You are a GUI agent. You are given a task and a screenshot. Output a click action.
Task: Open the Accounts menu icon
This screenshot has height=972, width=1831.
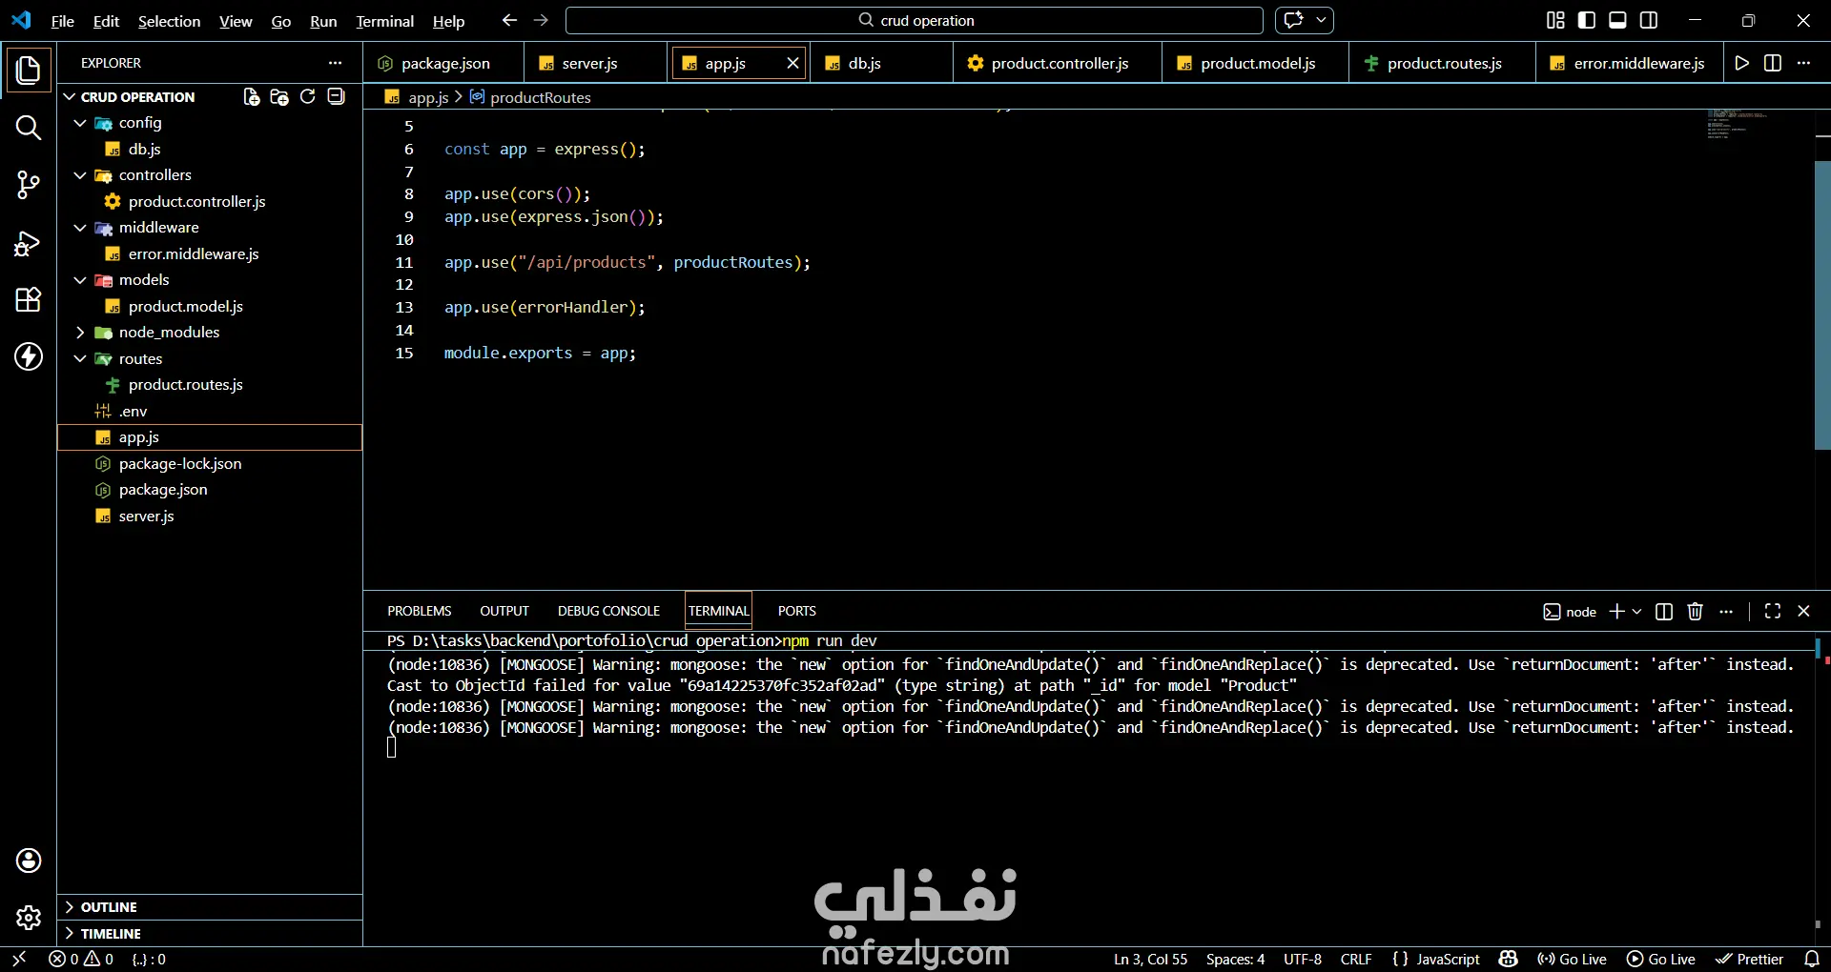tap(29, 861)
